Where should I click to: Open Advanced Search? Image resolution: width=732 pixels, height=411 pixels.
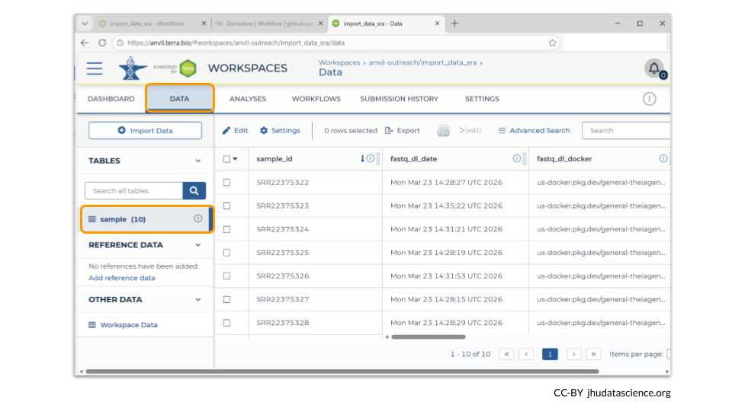(534, 130)
